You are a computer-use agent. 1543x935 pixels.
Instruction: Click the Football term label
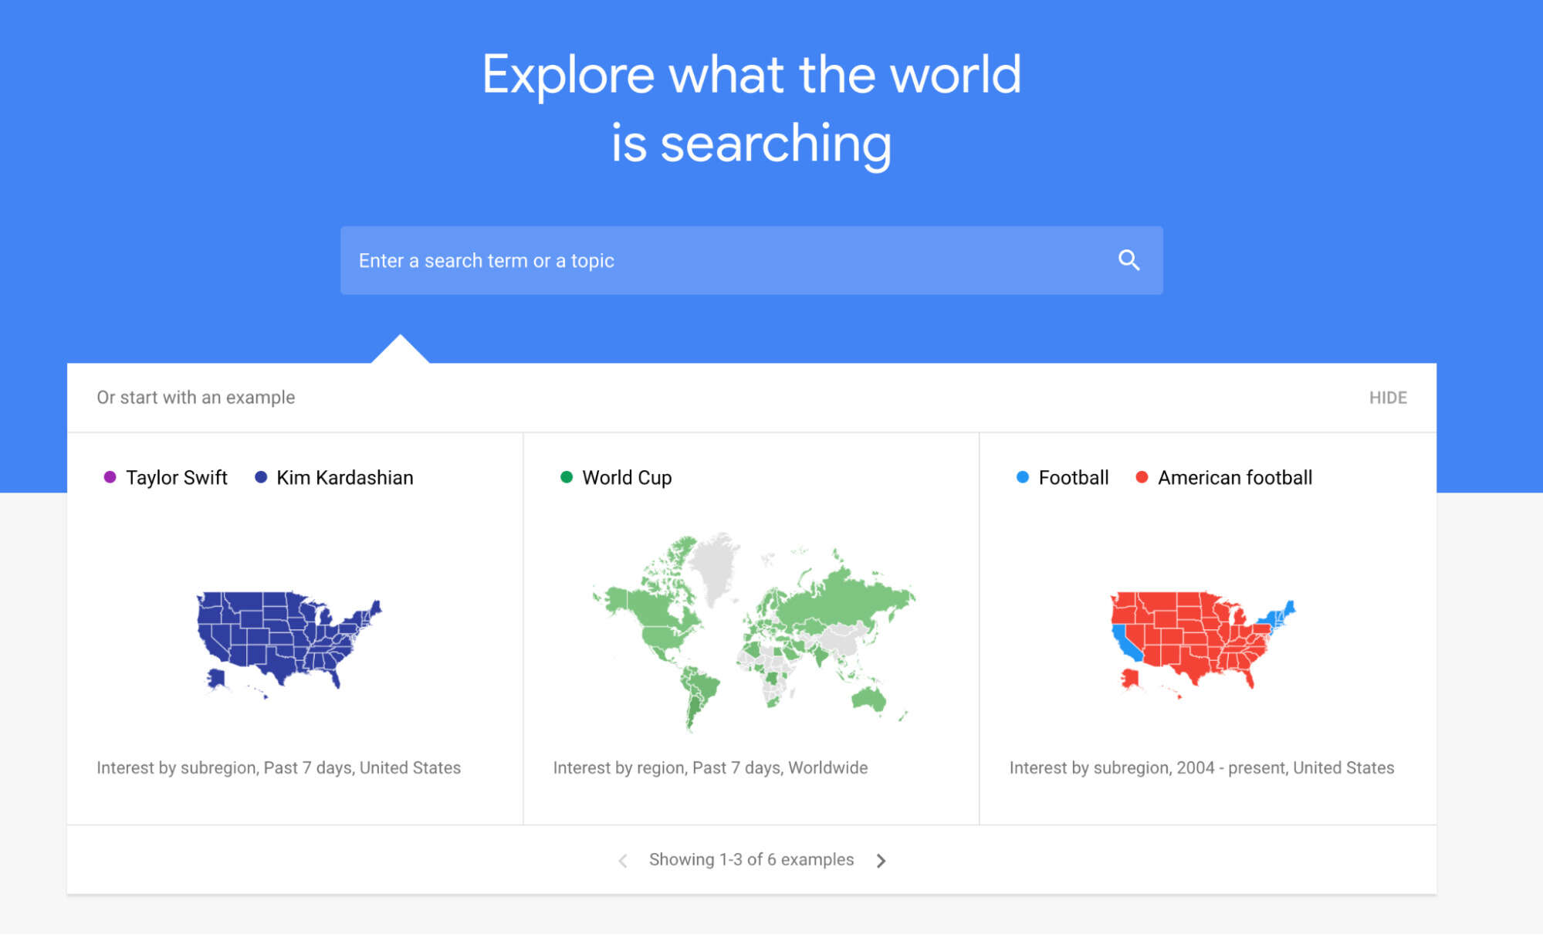[1074, 478]
